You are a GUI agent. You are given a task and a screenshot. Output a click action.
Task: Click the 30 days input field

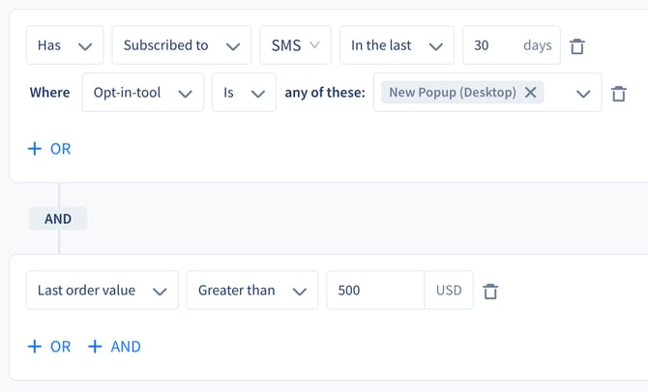pyautogui.click(x=512, y=45)
